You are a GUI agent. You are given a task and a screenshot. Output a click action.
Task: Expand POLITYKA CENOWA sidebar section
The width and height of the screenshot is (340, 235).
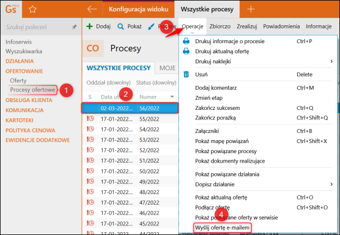click(x=30, y=130)
